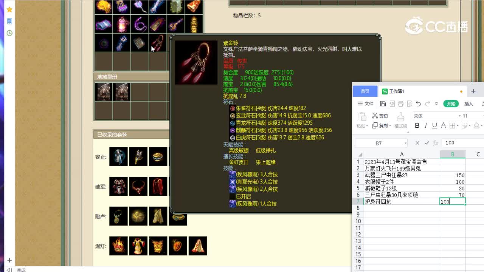
Task: Click the 剪切 (cut) scissors button
Action: point(380,116)
